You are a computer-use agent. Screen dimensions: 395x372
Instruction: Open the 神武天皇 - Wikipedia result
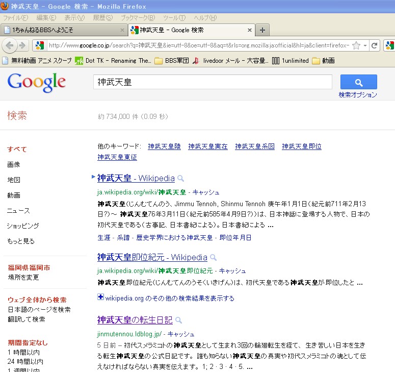pyautogui.click(x=136, y=178)
